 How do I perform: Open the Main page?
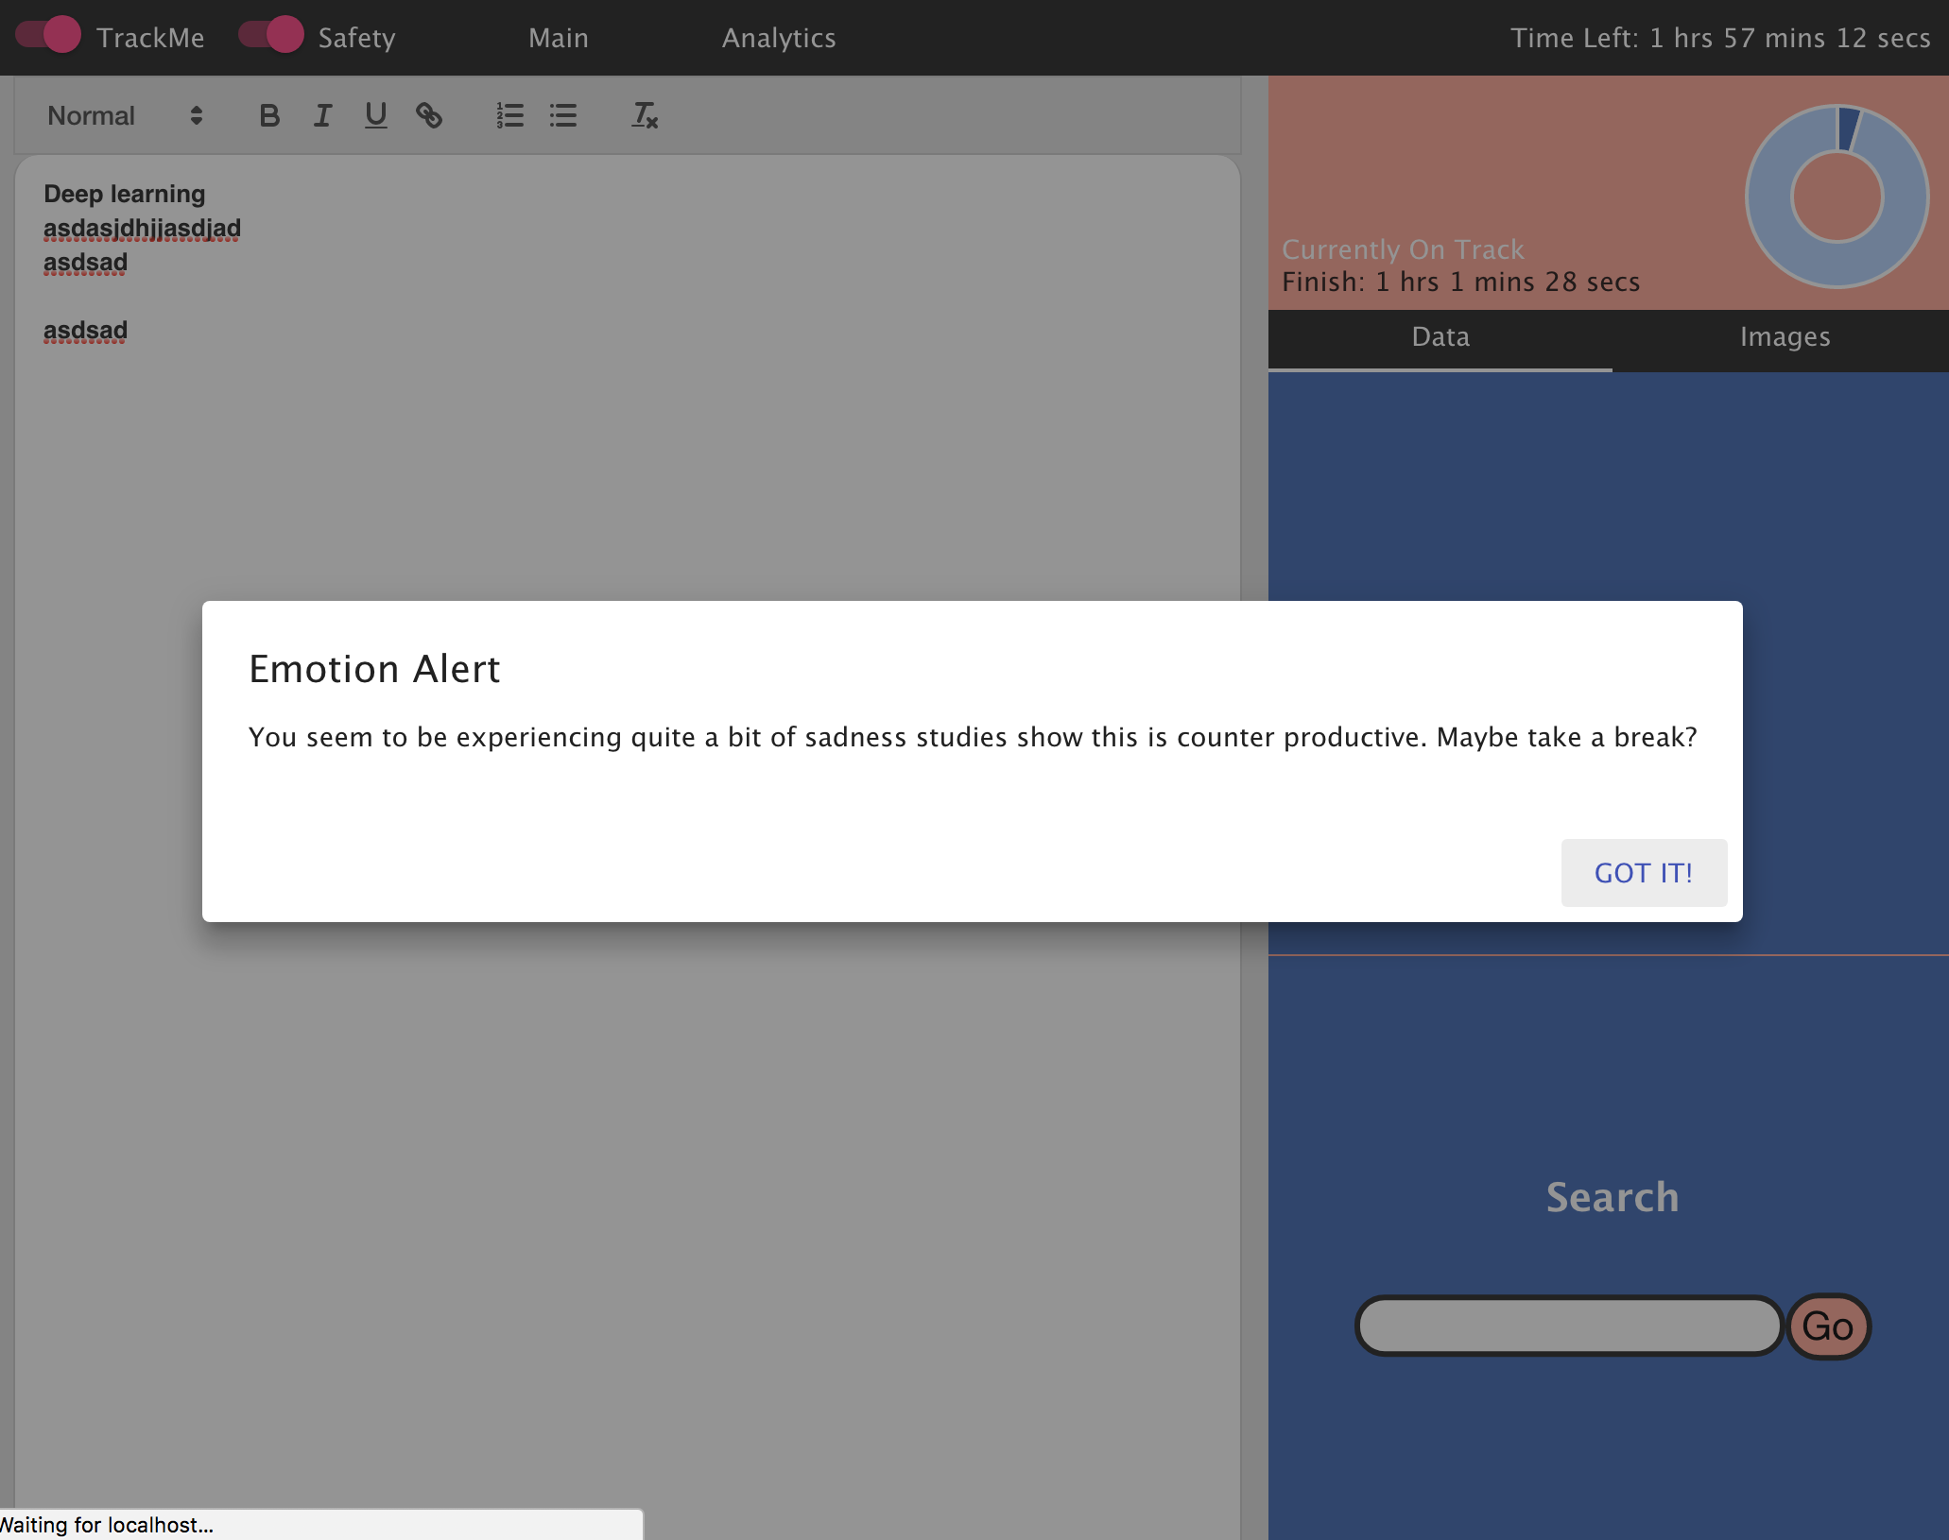pyautogui.click(x=558, y=38)
